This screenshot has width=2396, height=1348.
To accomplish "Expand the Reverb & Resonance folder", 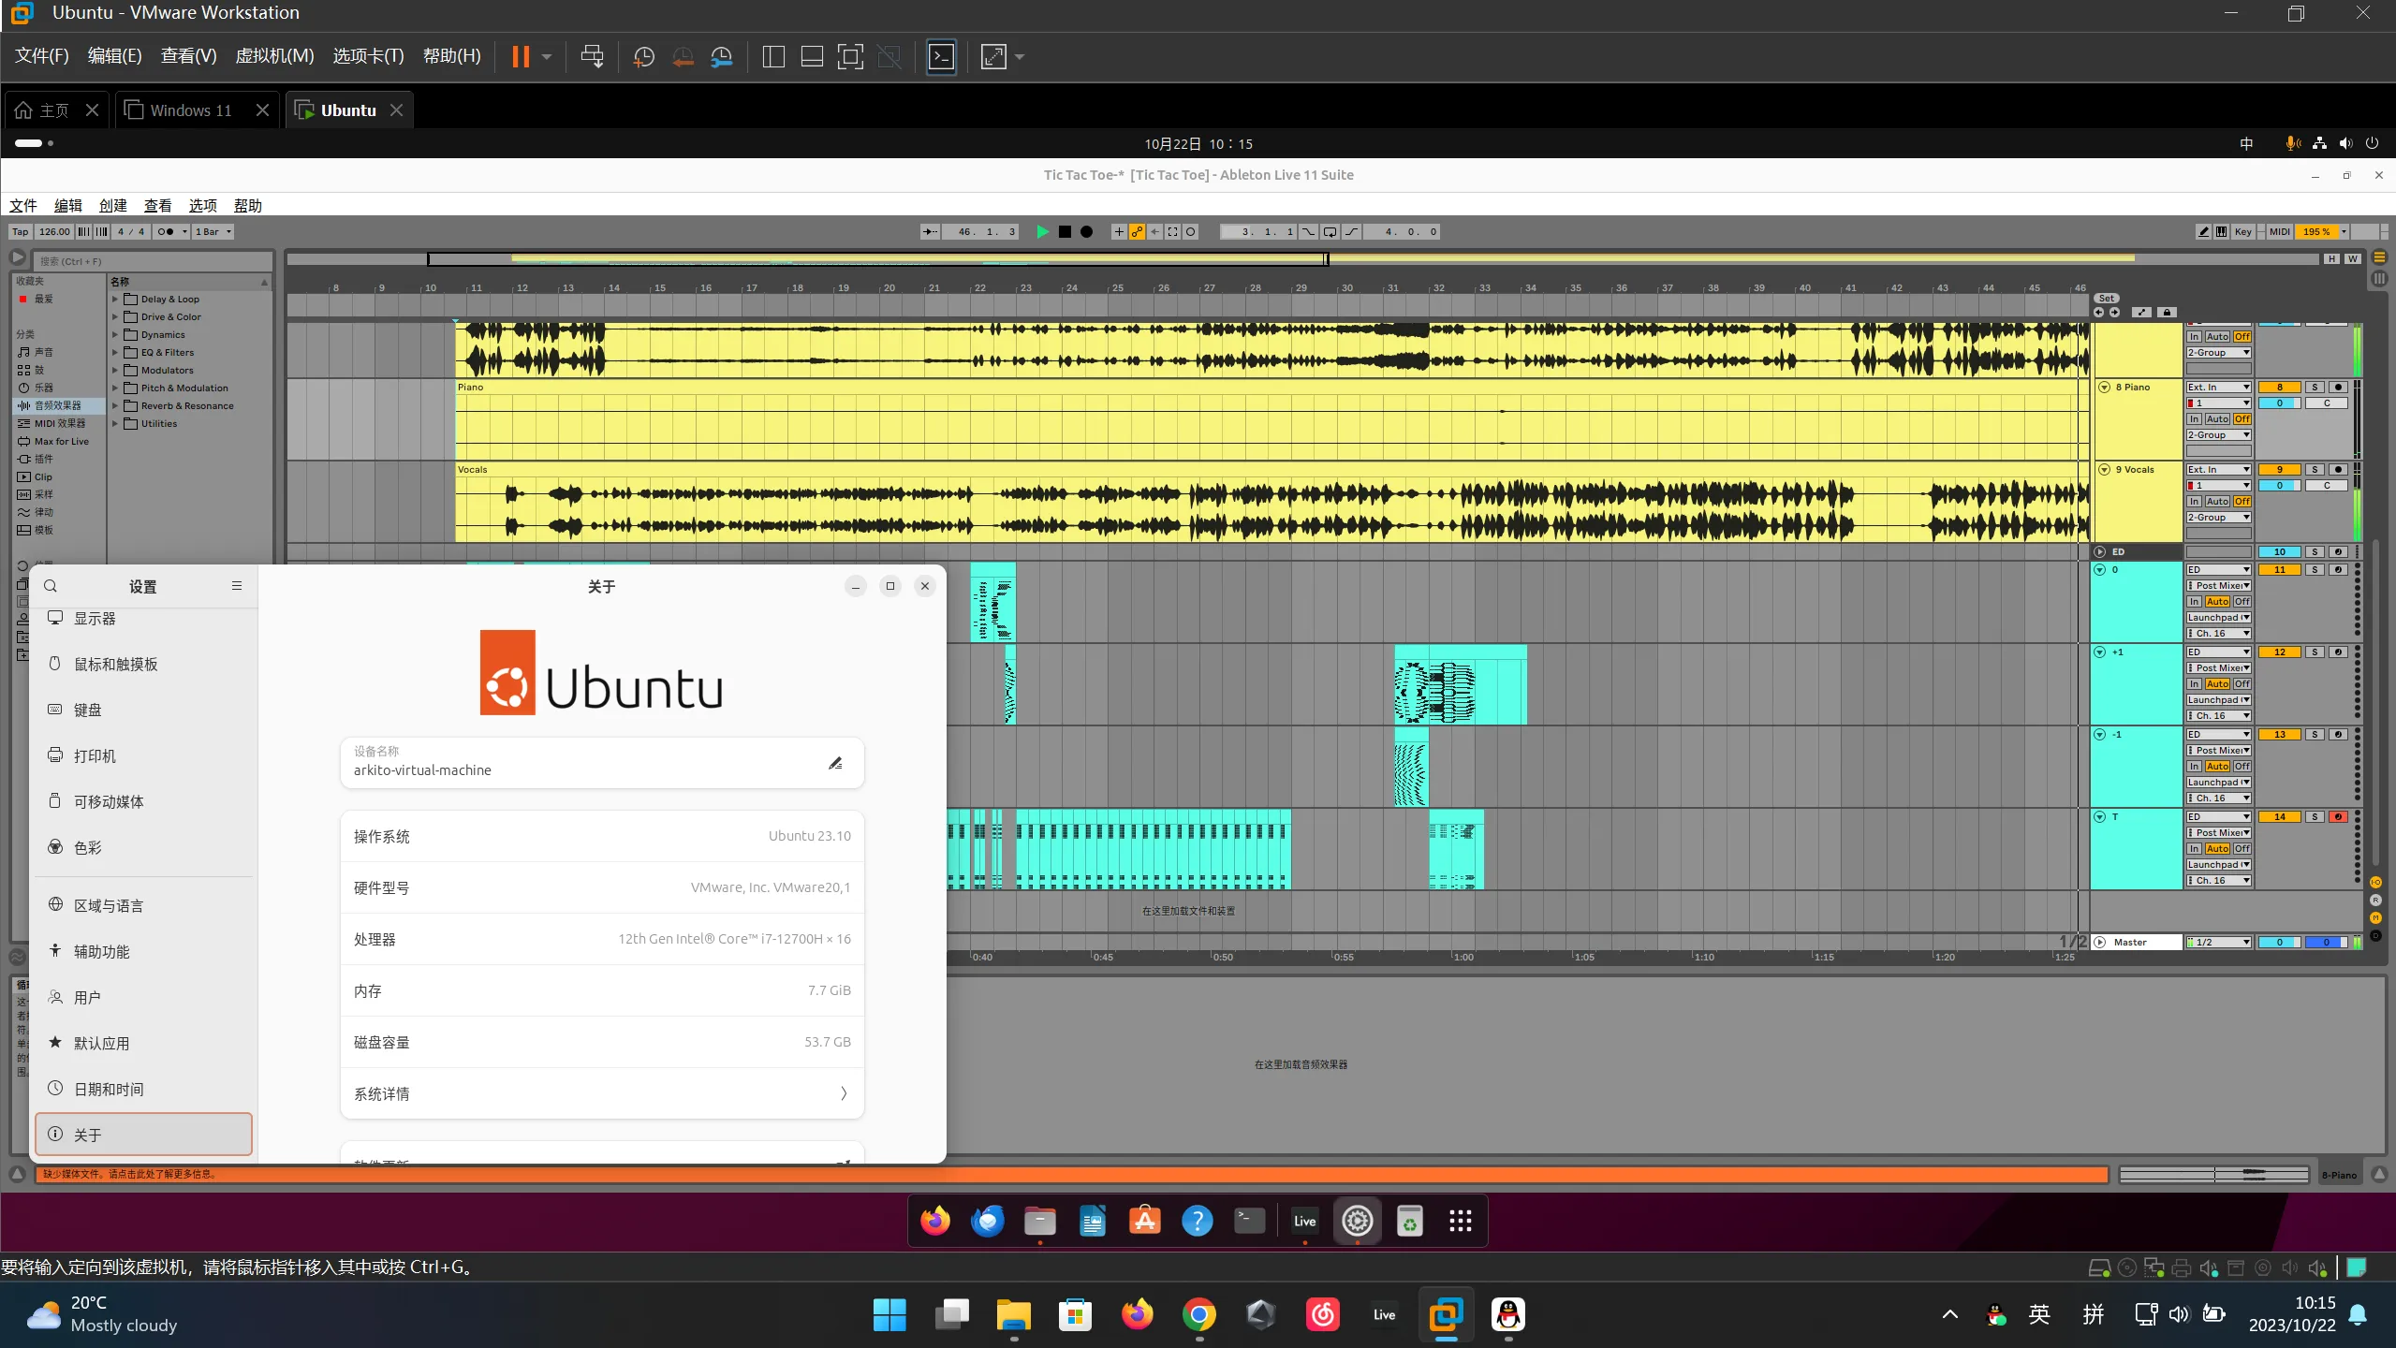I will [x=115, y=406].
